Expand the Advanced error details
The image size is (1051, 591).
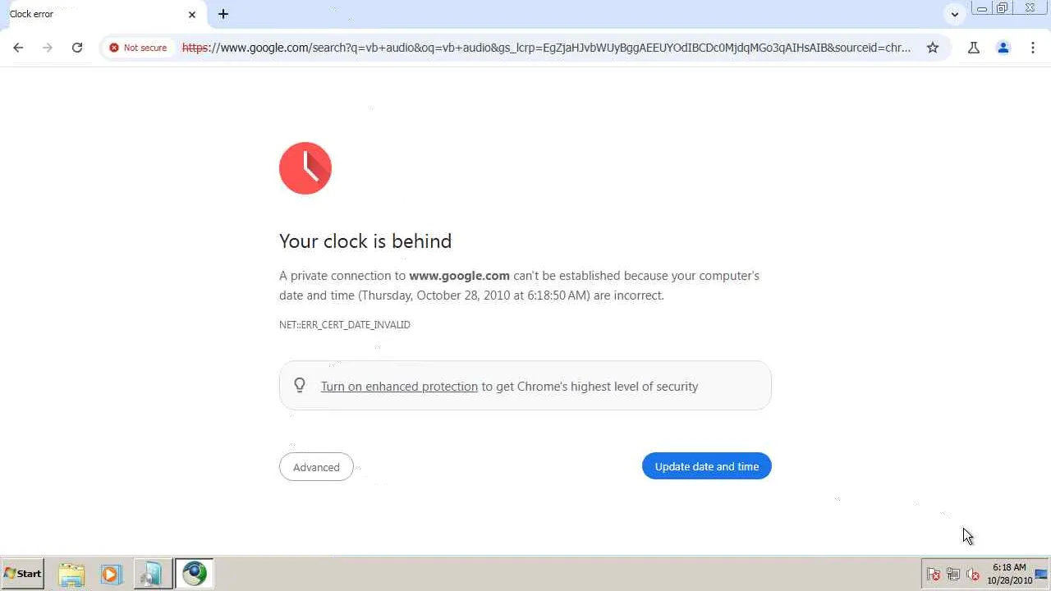point(316,467)
